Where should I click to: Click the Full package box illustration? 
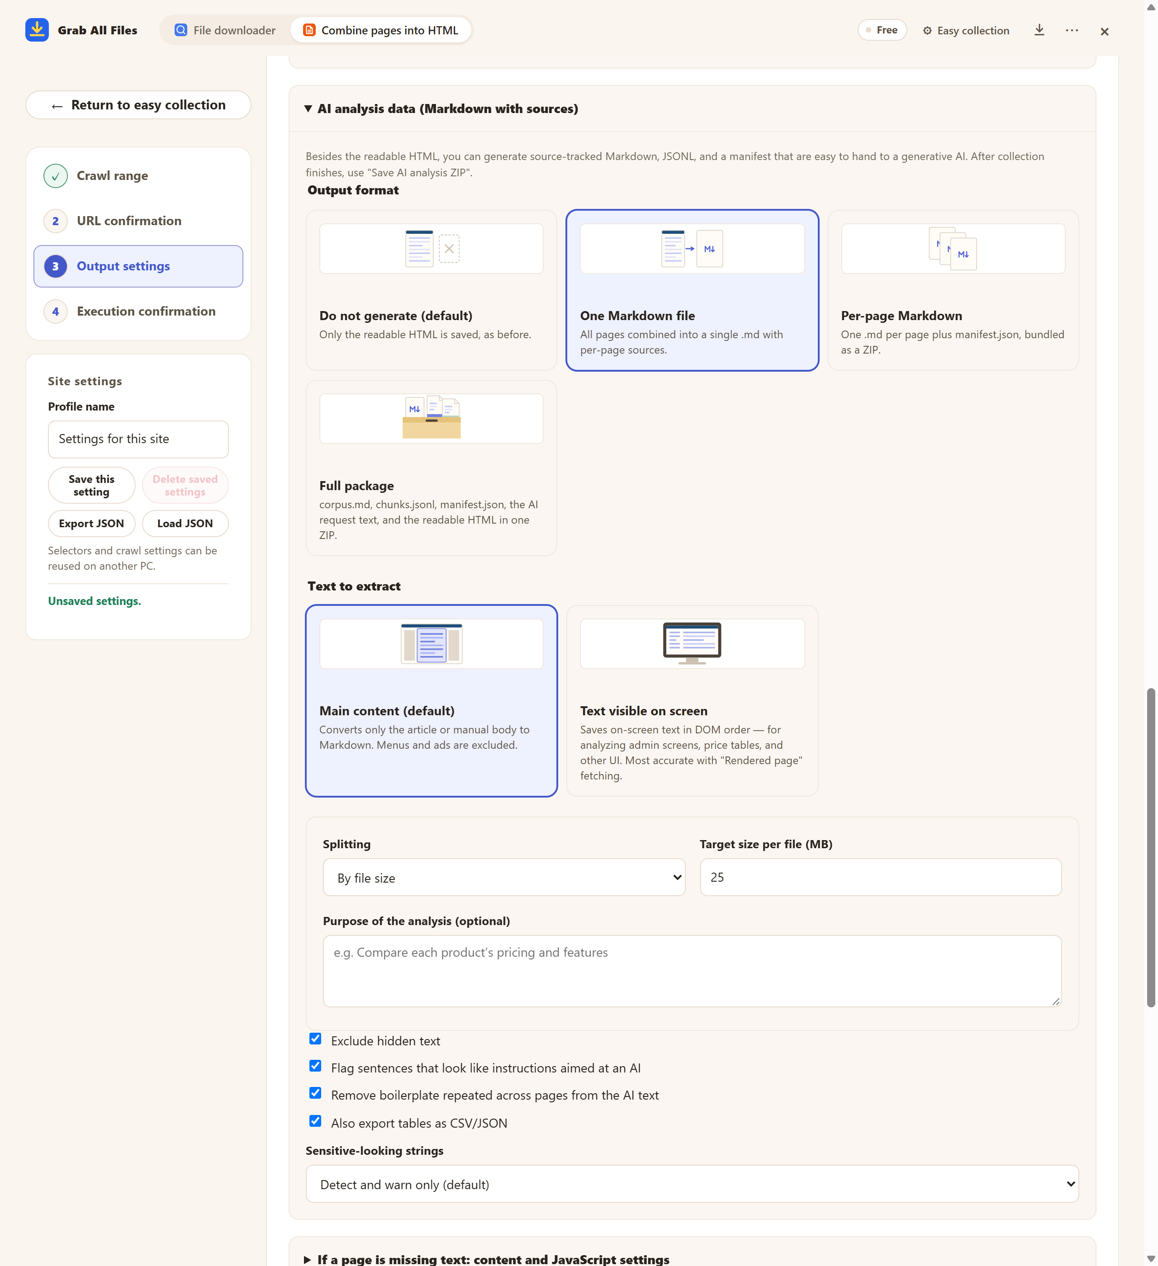pos(432,418)
